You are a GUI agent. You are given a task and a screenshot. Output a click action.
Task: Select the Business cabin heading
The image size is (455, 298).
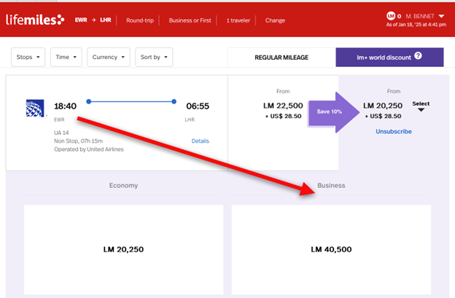pyautogui.click(x=331, y=186)
